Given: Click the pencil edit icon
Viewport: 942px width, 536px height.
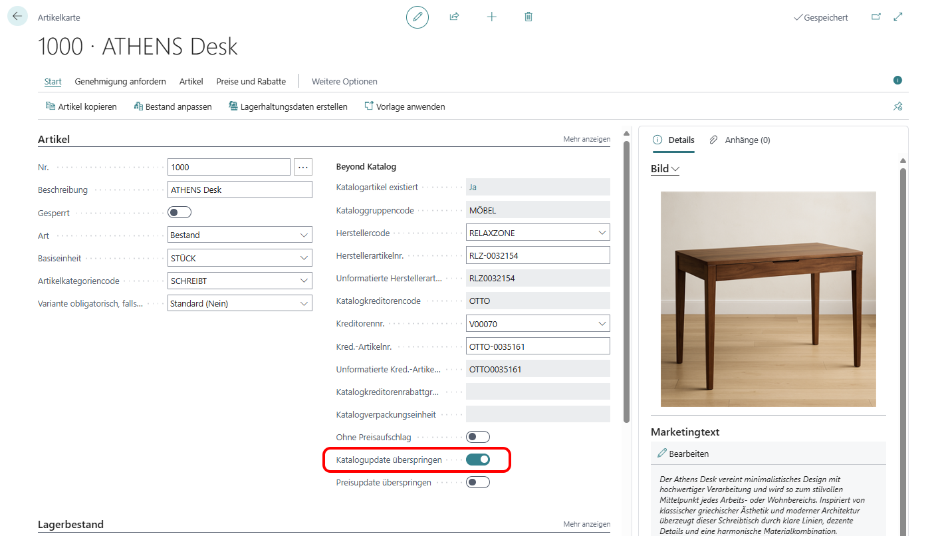Looking at the screenshot, I should pos(417,17).
